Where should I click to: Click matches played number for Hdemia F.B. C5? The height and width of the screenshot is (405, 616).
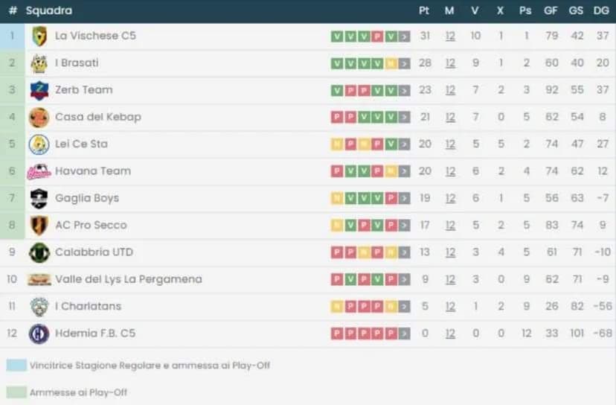[450, 334]
